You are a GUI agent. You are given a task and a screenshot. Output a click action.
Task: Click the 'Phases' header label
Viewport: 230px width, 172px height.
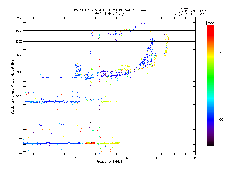[x=183, y=8]
